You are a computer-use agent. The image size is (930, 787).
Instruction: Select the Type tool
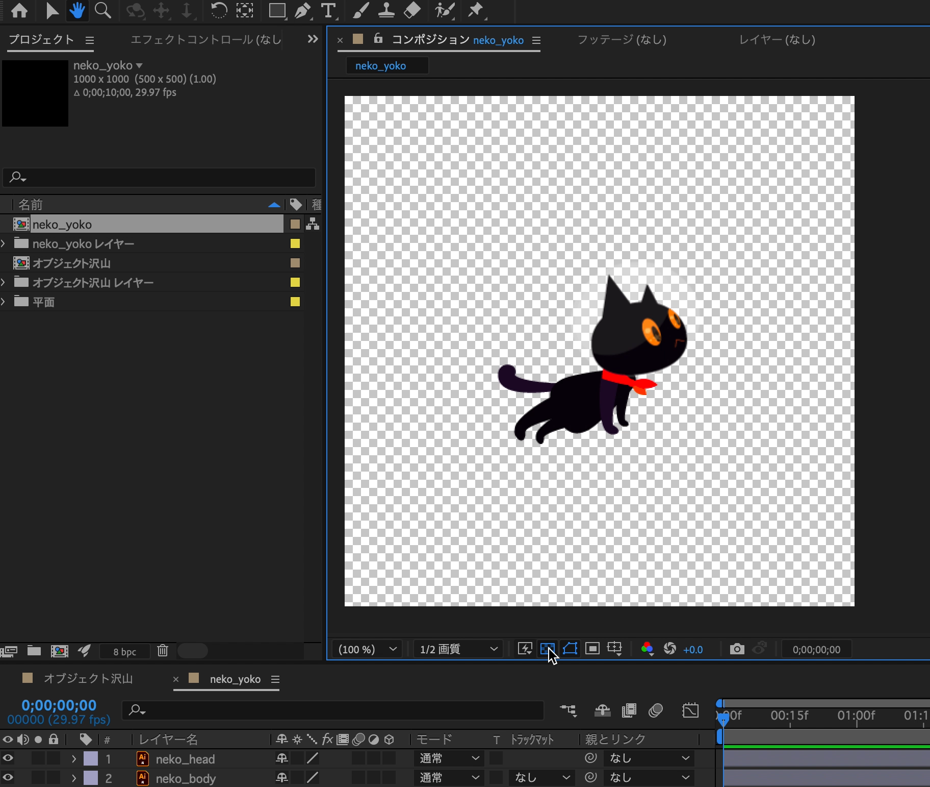(329, 11)
